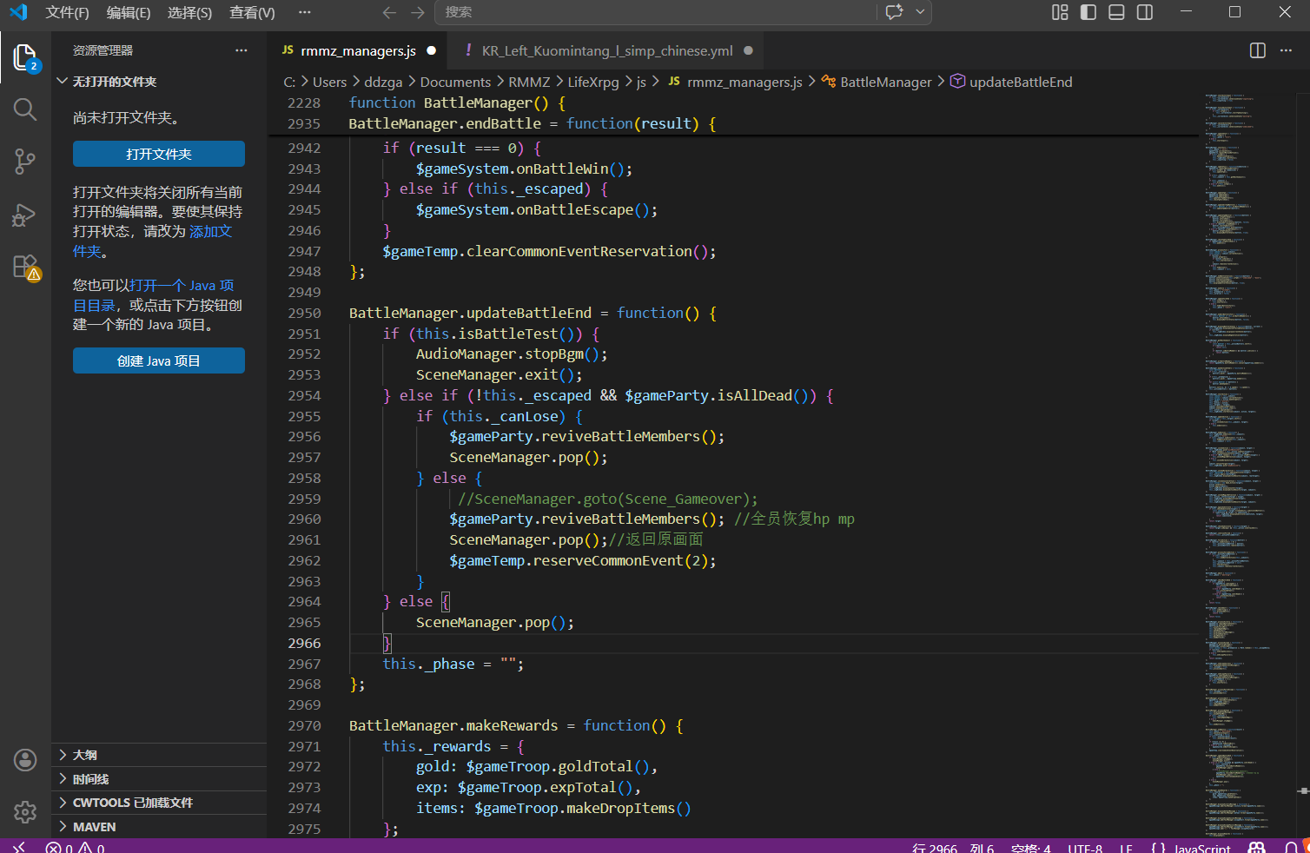The image size is (1310, 853).
Task: Open the 编辑(E) menu
Action: (129, 12)
